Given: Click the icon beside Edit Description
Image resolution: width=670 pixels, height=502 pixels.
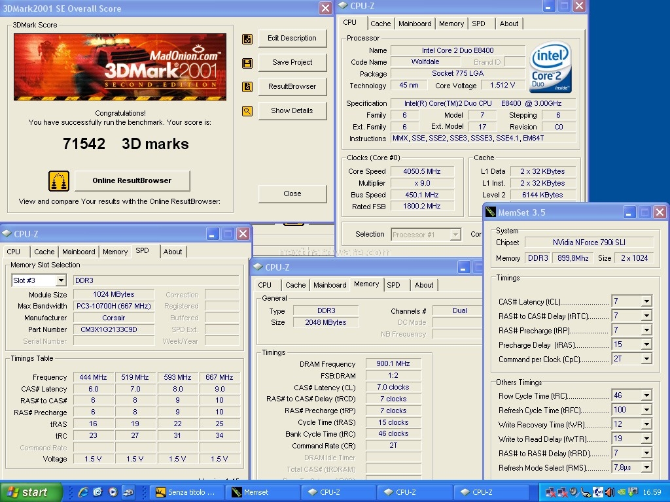Looking at the screenshot, I should point(247,39).
